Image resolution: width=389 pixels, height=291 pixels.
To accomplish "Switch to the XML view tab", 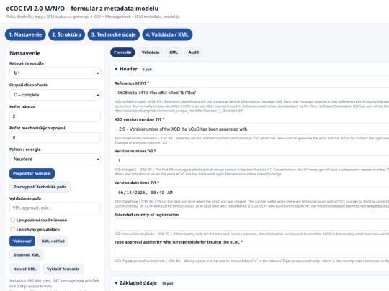I will tap(174, 52).
